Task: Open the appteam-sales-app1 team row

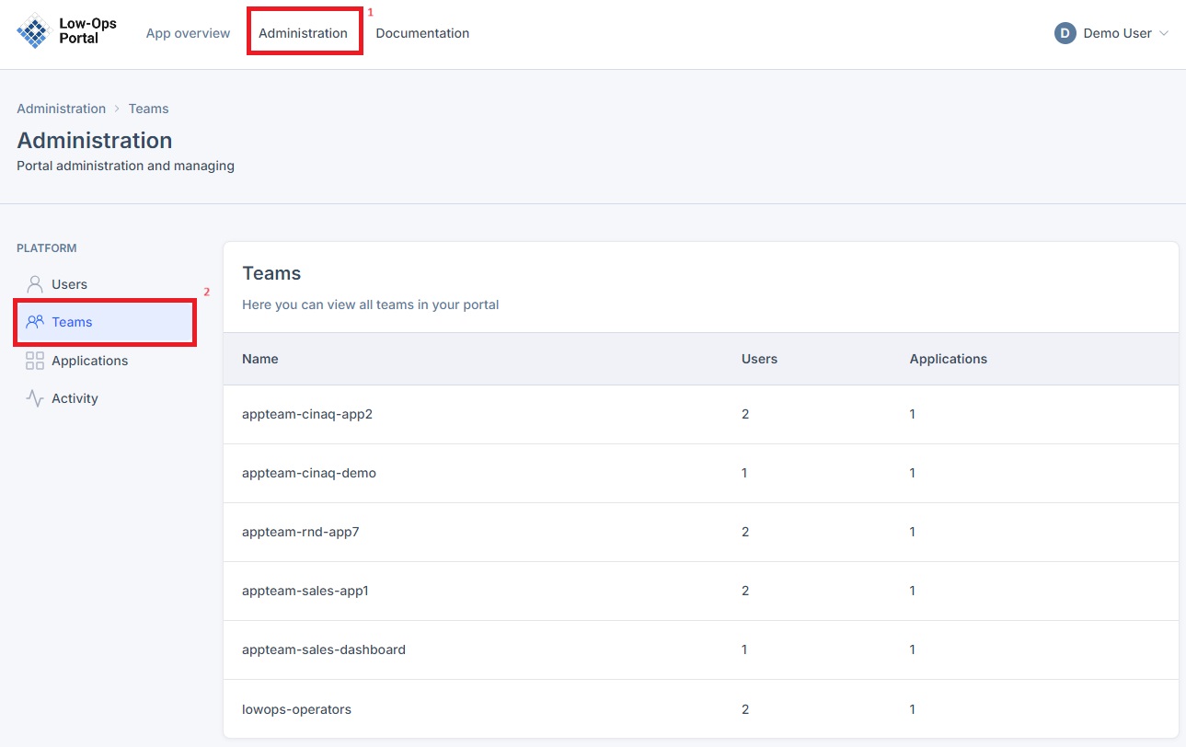Action: tap(700, 591)
